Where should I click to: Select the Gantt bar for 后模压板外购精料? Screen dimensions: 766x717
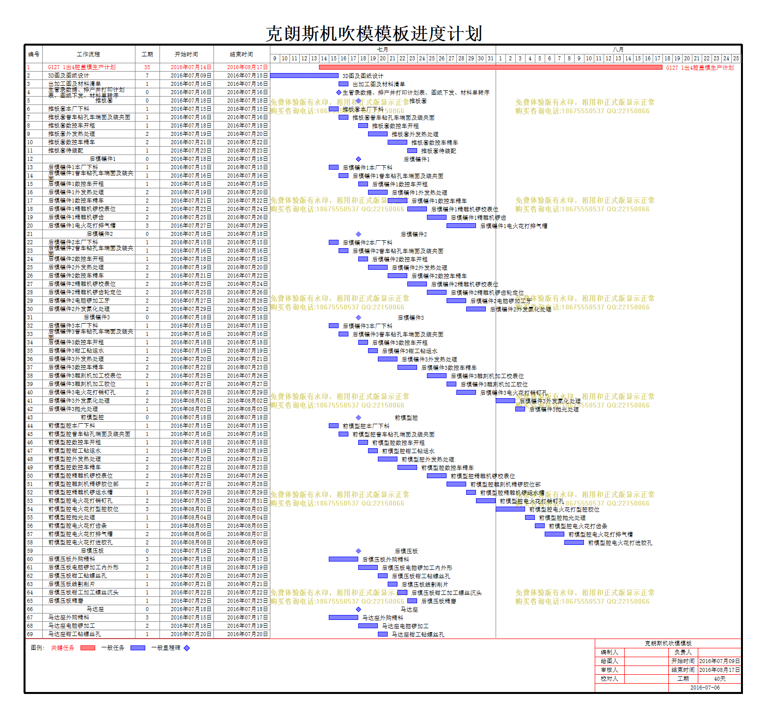tap(343, 559)
